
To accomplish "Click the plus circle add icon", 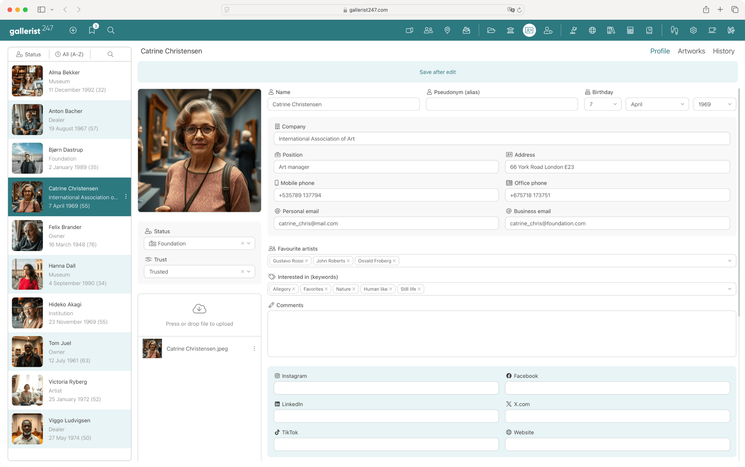I will coord(73,30).
